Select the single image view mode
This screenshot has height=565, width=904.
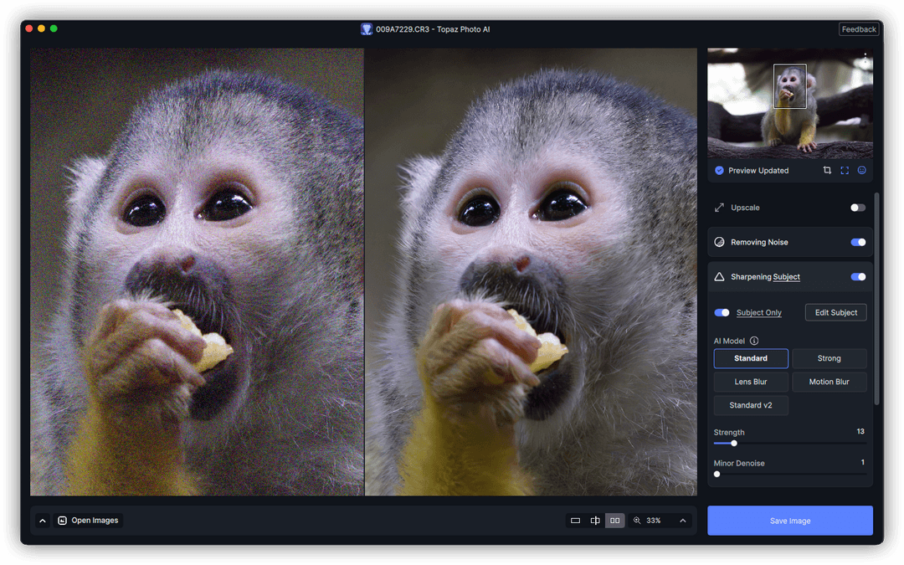(x=575, y=520)
